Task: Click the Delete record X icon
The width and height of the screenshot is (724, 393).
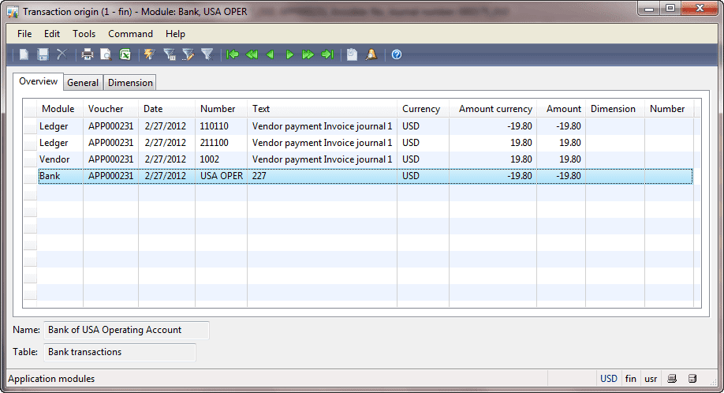Action: tap(62, 54)
